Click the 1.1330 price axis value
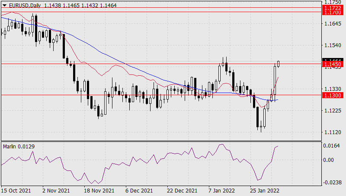346x196 pixels. pyautogui.click(x=333, y=89)
